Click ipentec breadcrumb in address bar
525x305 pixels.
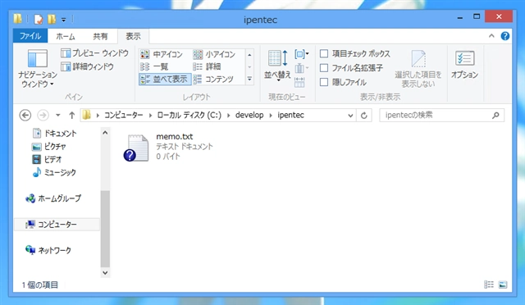(x=290, y=115)
